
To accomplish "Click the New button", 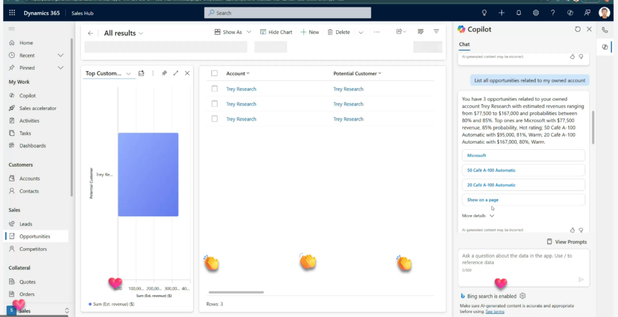I will [310, 33].
